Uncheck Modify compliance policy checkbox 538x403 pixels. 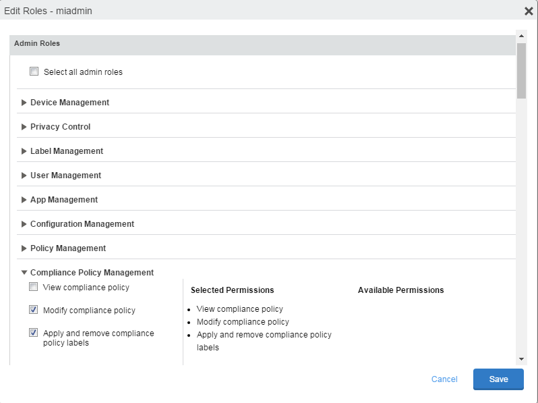tap(34, 310)
